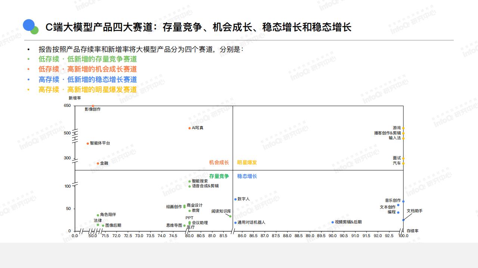This screenshot has height=268, width=478.
Task: Click the 视频剪辑&后期 data label
Action: coord(348,222)
